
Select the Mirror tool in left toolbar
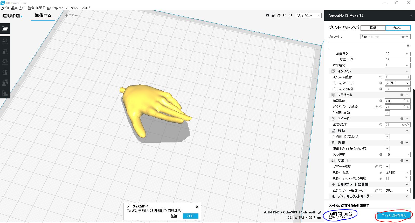(5, 73)
